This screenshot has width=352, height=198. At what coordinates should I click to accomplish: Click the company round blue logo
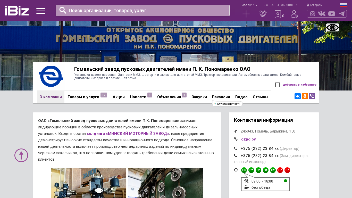pyautogui.click(x=51, y=76)
